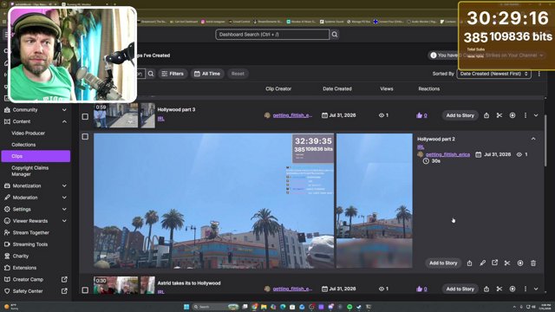Collapse the Hollywood part 2 expanded clip
Viewport: 555px width, 312px height.
[533, 139]
